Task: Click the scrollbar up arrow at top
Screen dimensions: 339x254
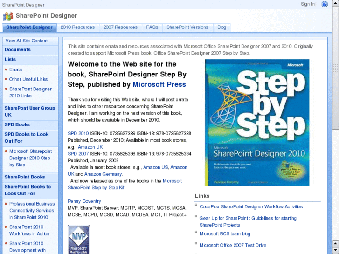Action: tap(335, 4)
